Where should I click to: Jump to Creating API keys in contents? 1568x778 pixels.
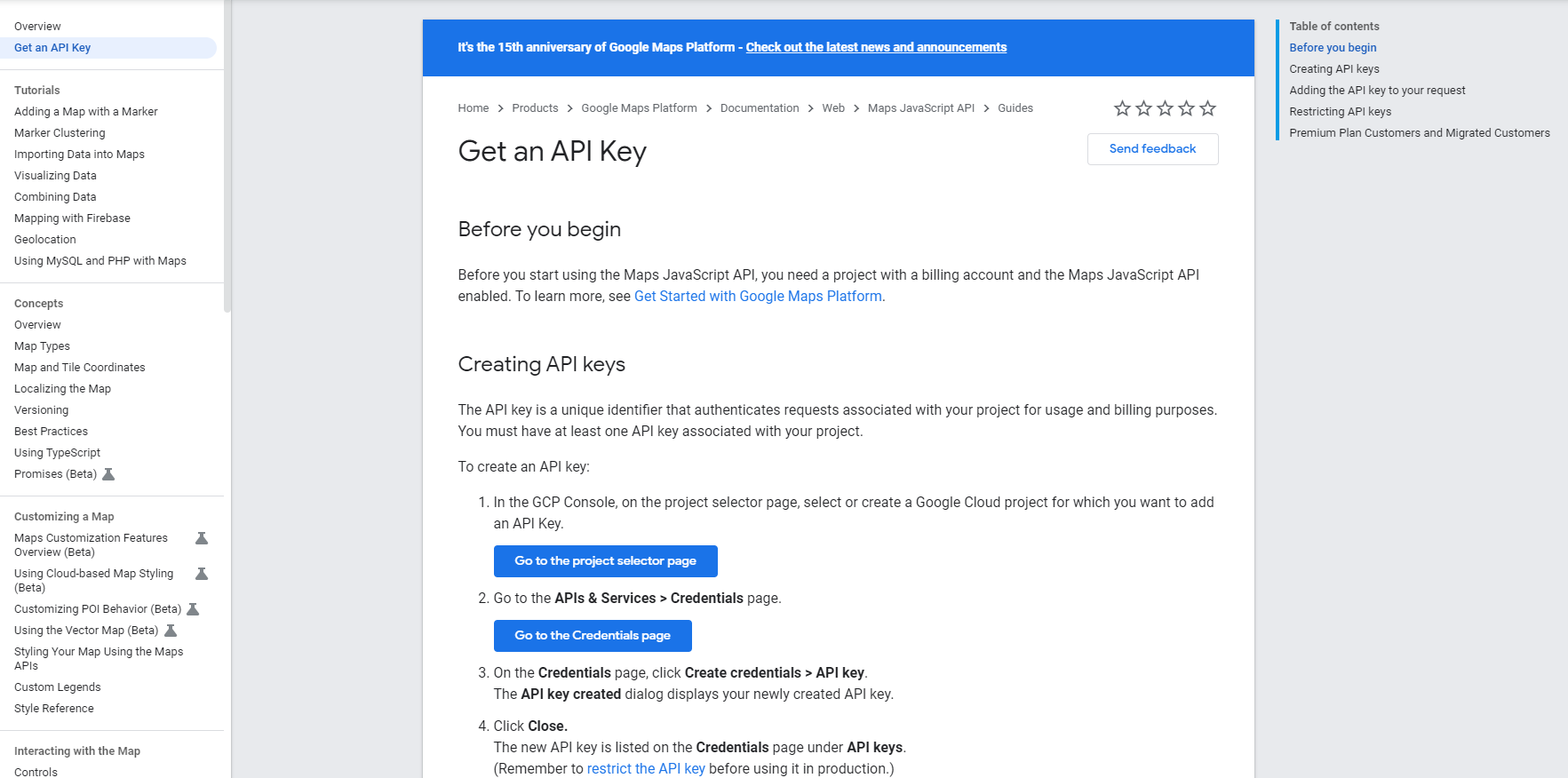[1333, 69]
